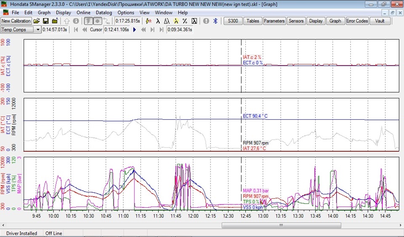Click the 0:14:57.013s time field
This screenshot has height=237, width=404.
55,30
